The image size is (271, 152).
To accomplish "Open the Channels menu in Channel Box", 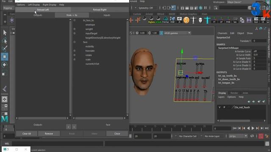I will (222, 33).
